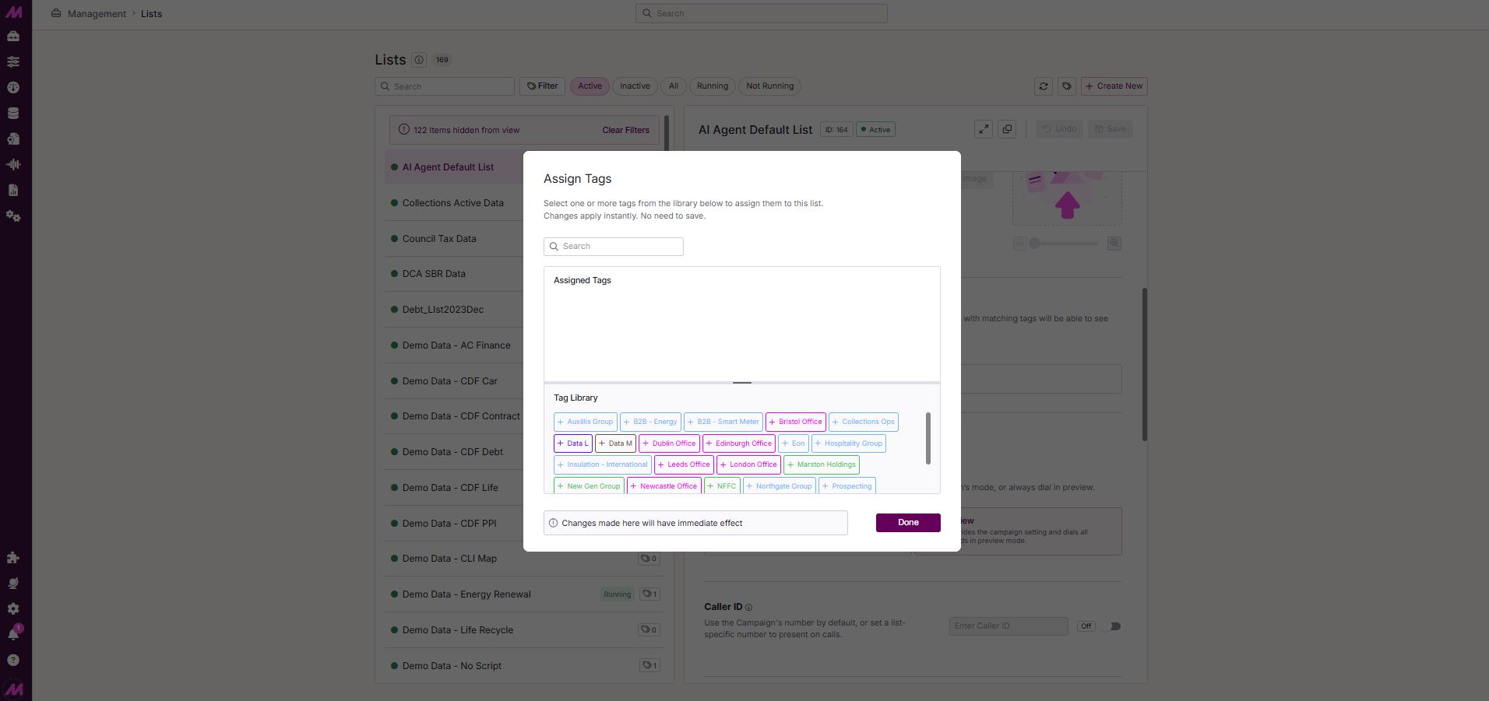1489x701 pixels.
Task: Open the notifications bell in the sidebar
Action: pyautogui.click(x=13, y=635)
